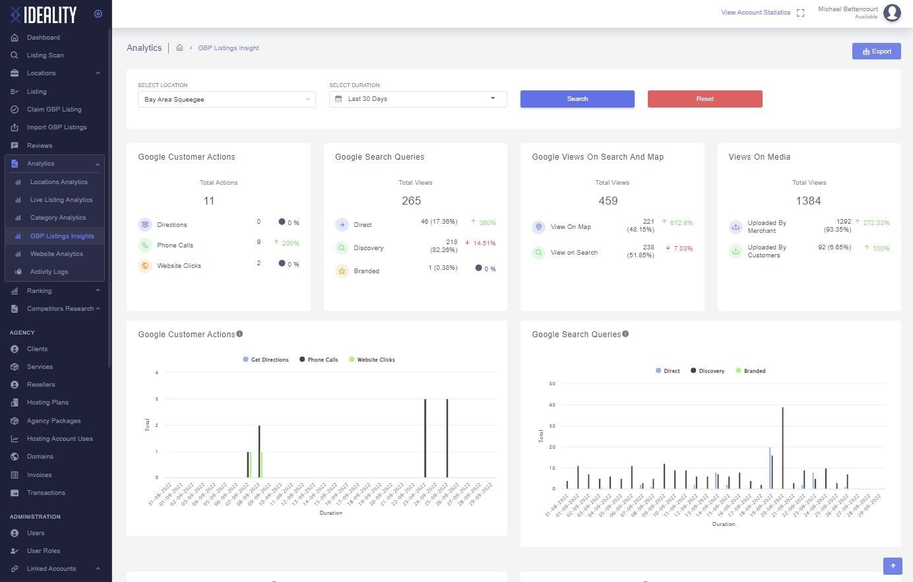Screen dimensions: 913x582
Task: Open the Select Duration dropdown
Action: coord(418,99)
